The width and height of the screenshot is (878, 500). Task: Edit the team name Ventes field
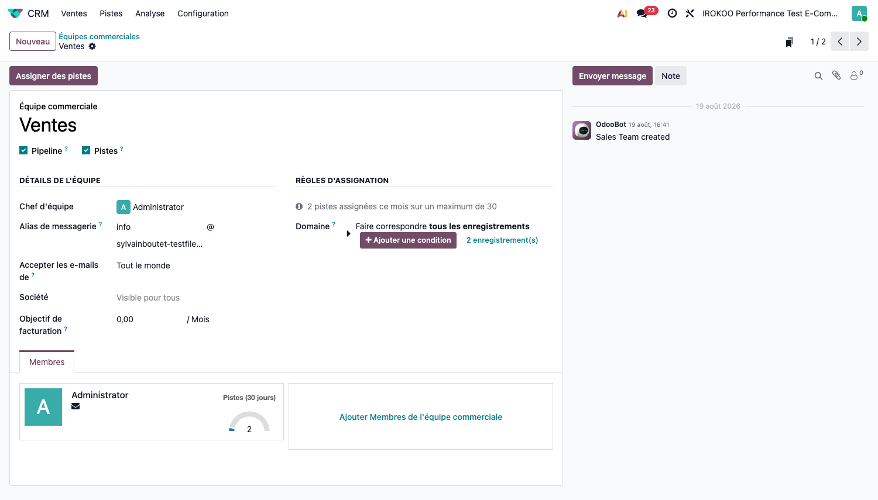point(286,125)
